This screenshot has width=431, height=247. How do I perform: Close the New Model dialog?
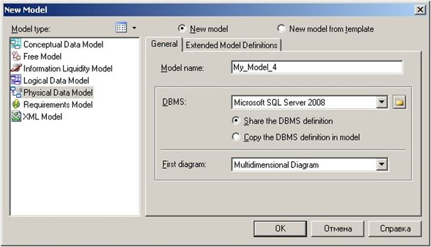tap(420, 10)
